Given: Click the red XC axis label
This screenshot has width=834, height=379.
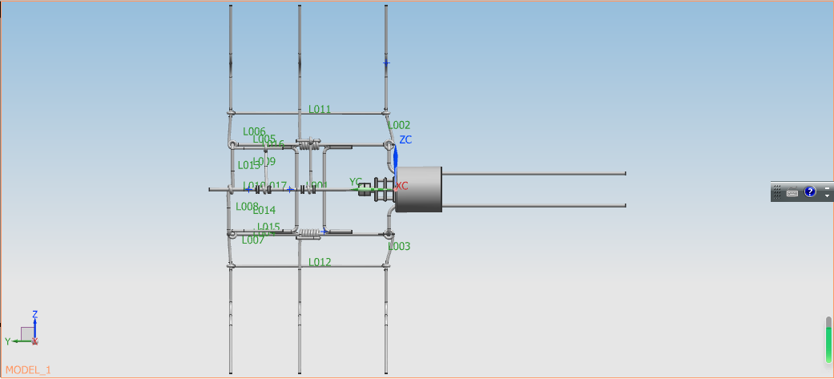Looking at the screenshot, I should pos(401,186).
